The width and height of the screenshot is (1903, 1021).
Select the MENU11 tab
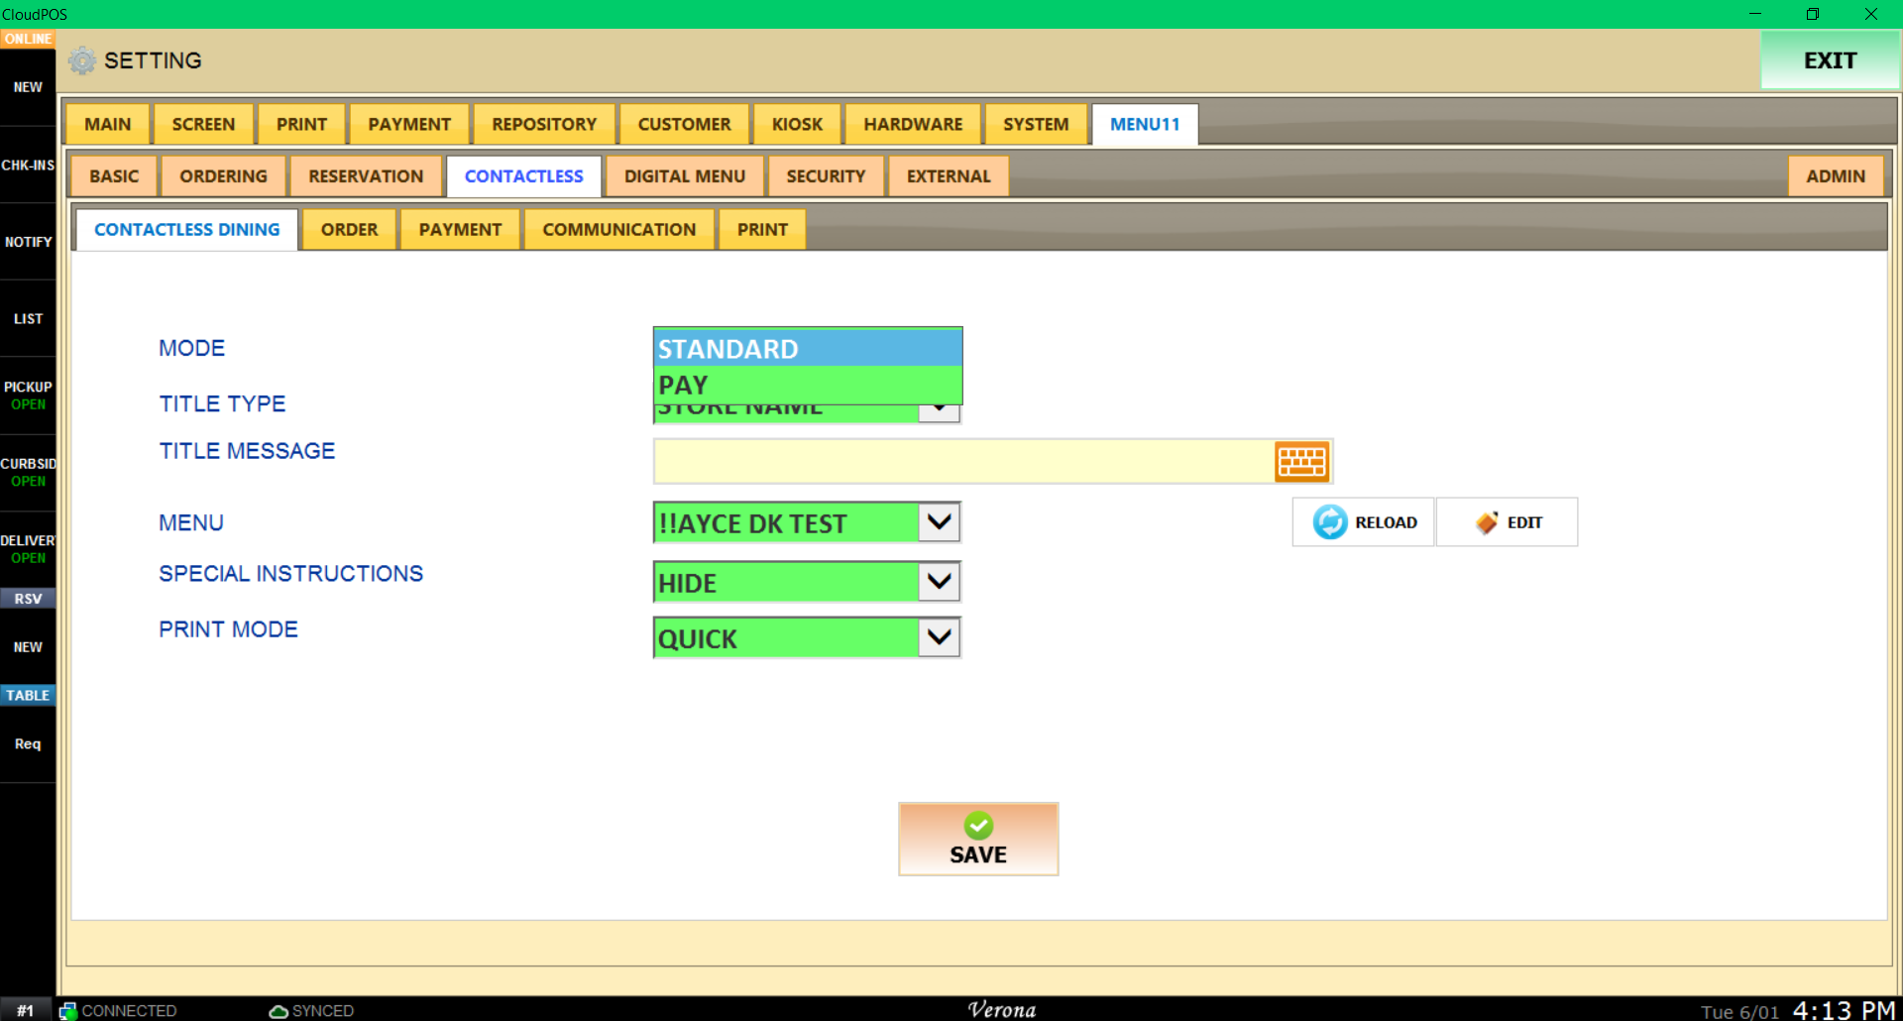1145,125
